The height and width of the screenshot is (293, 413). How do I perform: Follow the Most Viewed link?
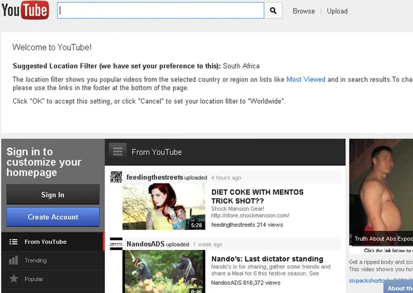click(x=306, y=80)
